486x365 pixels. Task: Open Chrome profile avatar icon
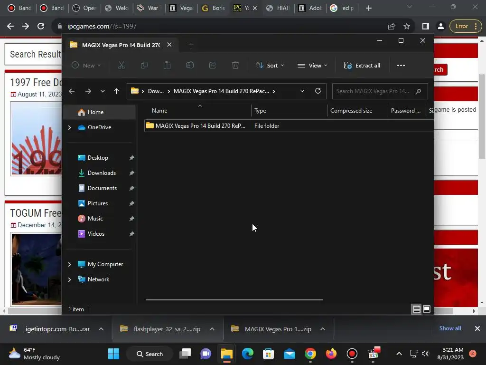(x=440, y=27)
